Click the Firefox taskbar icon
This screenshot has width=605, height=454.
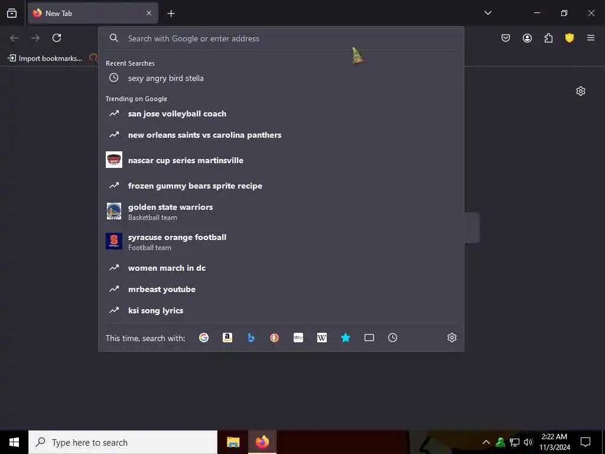262,442
